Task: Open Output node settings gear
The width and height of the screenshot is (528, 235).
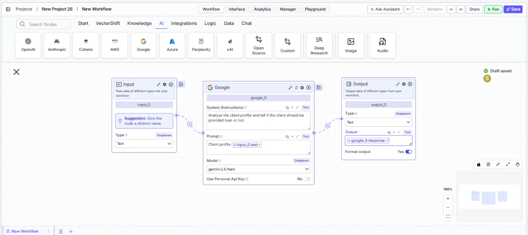Action: tap(404, 84)
